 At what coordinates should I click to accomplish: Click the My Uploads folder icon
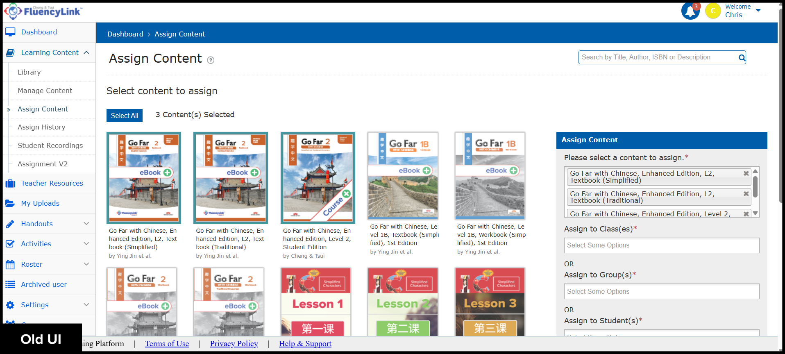(x=10, y=203)
